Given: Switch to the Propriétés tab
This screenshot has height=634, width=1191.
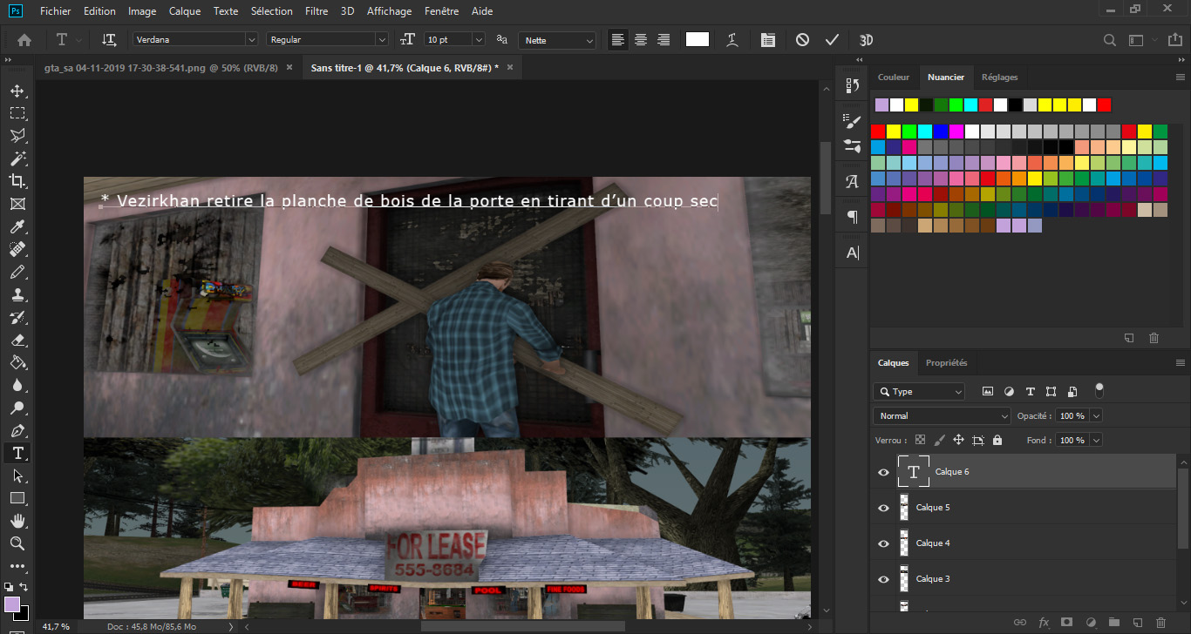Looking at the screenshot, I should (x=946, y=362).
